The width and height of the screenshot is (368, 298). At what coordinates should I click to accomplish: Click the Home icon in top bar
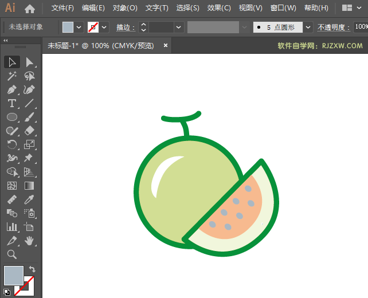point(30,9)
